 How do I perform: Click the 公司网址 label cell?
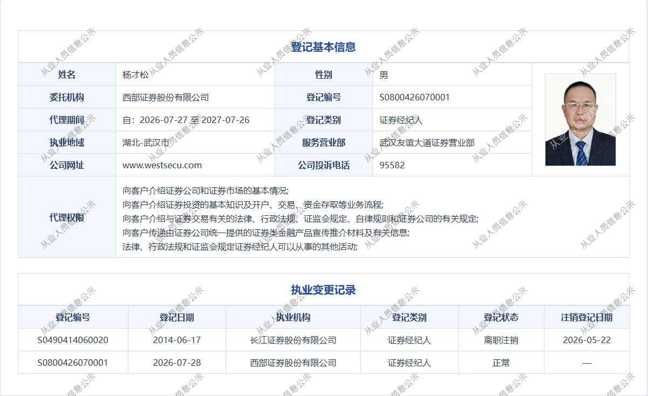67,165
